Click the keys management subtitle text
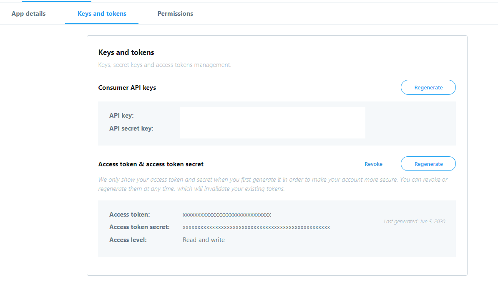Screen dimensions: 498x284 click(x=165, y=64)
